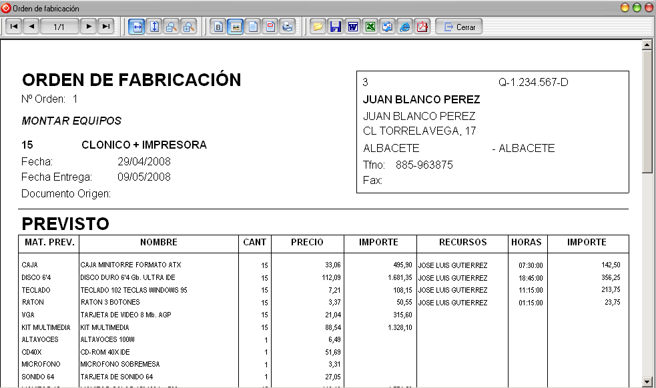Click the page number field showing 1/1

(x=59, y=27)
